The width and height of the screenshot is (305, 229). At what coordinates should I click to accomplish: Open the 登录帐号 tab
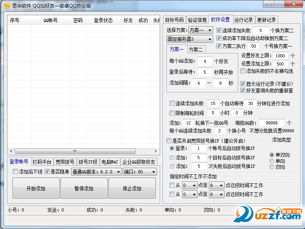[x=19, y=162]
